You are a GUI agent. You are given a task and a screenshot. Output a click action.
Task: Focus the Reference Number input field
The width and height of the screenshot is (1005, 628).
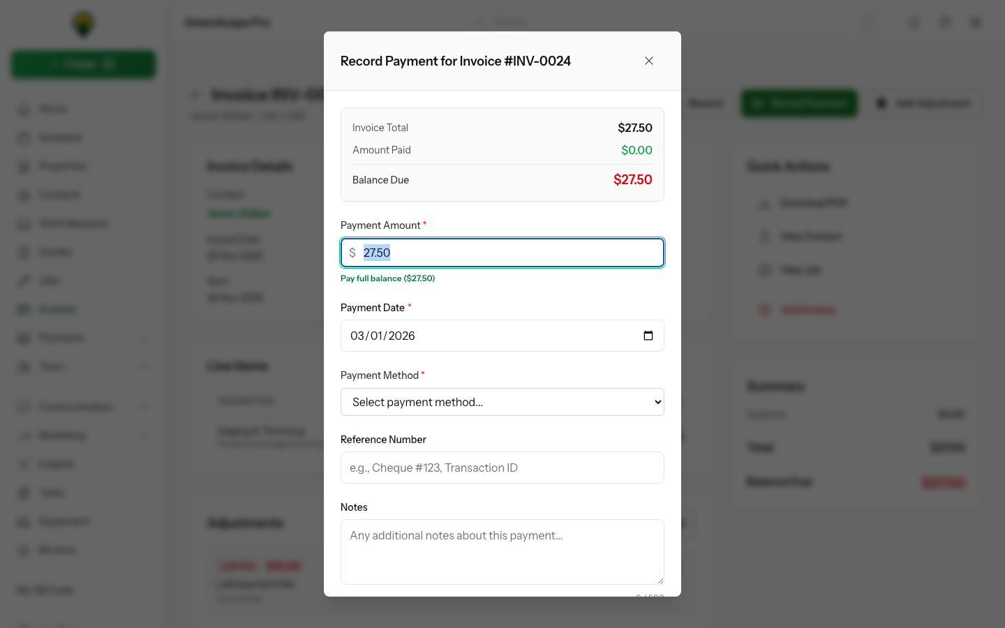click(502, 468)
